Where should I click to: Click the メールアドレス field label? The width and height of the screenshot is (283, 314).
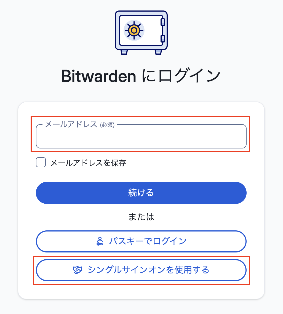[71, 125]
